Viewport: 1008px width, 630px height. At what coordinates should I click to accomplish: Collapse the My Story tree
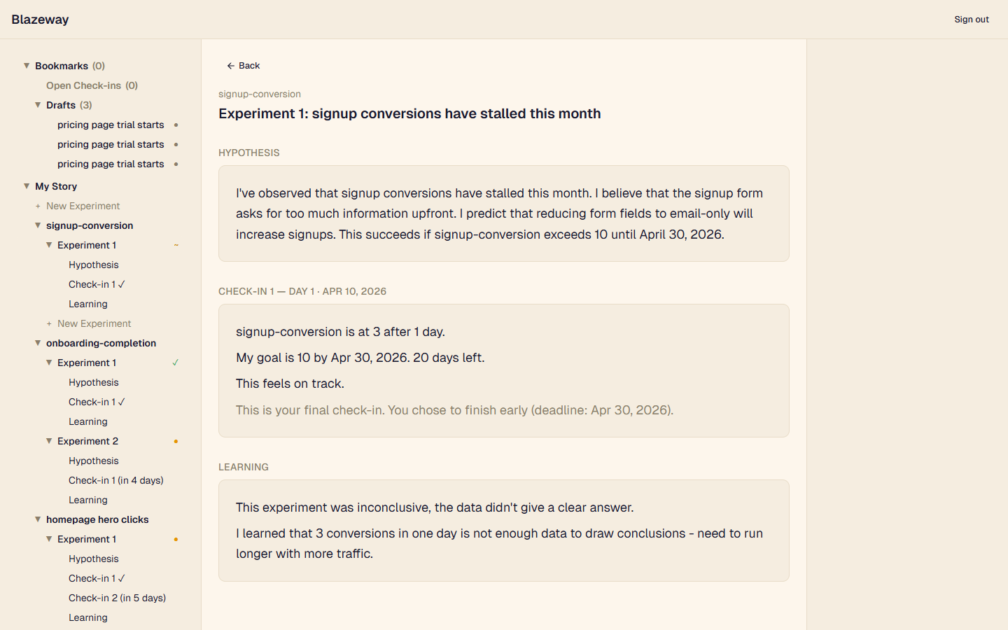coord(27,186)
